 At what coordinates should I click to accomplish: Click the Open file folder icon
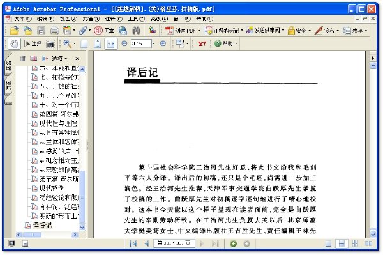14,31
